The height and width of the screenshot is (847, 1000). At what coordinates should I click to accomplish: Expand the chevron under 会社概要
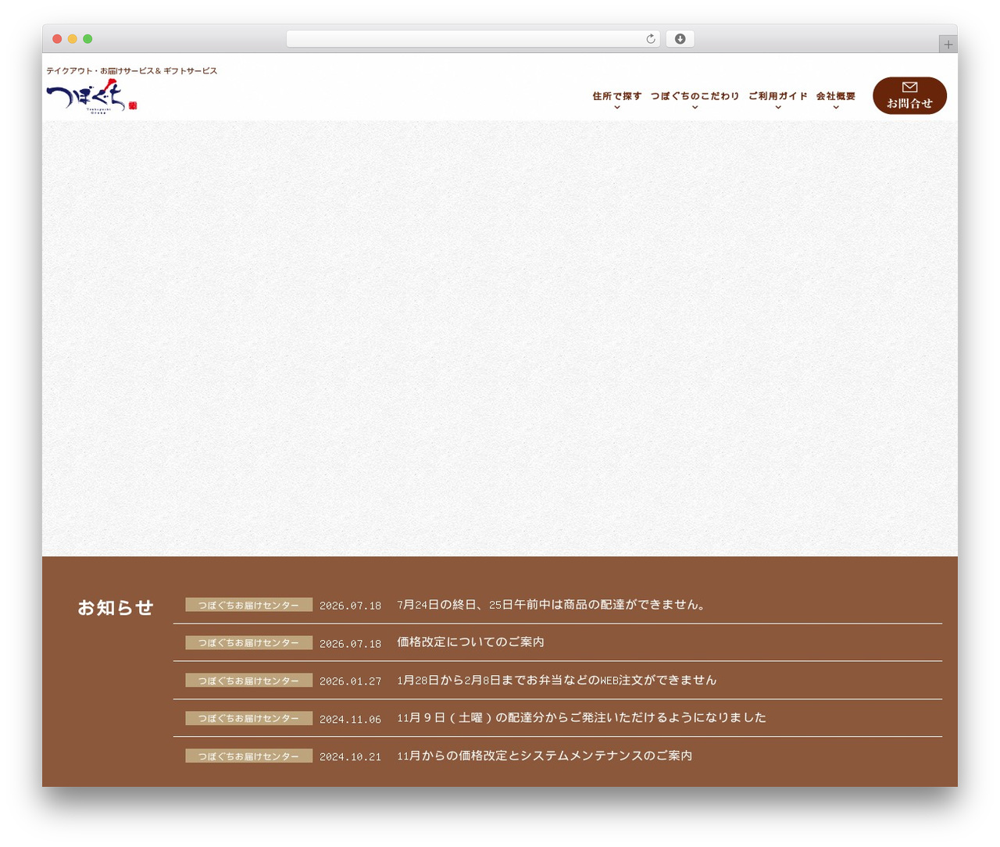835,107
